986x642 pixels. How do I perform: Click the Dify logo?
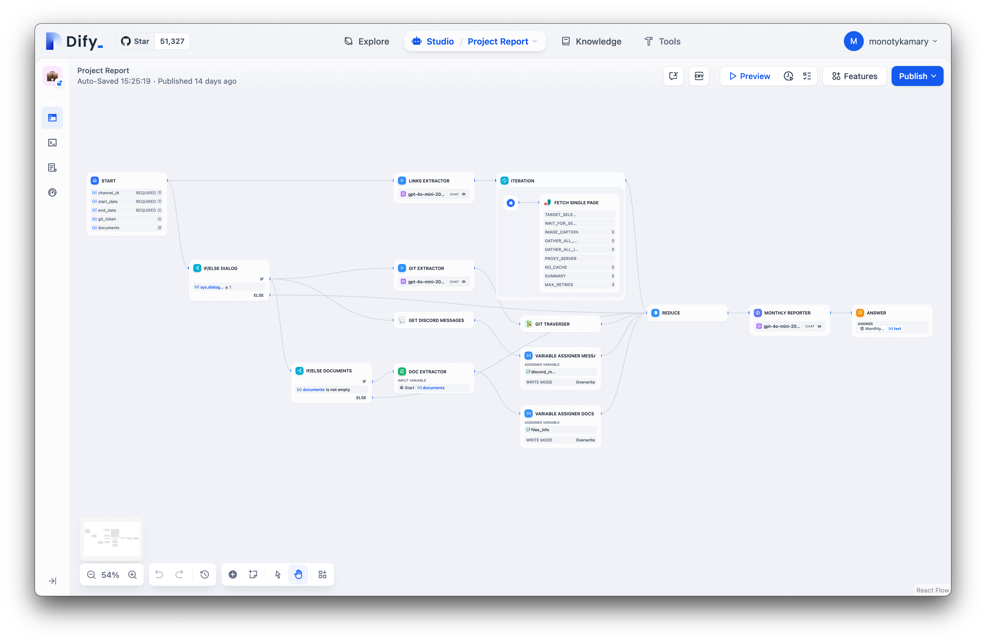click(x=74, y=41)
